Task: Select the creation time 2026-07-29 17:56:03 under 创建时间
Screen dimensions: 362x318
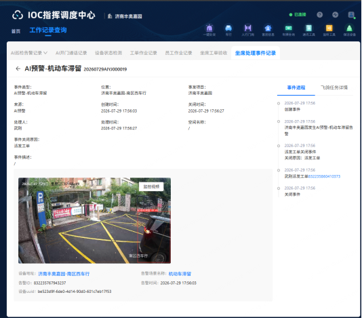Action: tap(119, 111)
